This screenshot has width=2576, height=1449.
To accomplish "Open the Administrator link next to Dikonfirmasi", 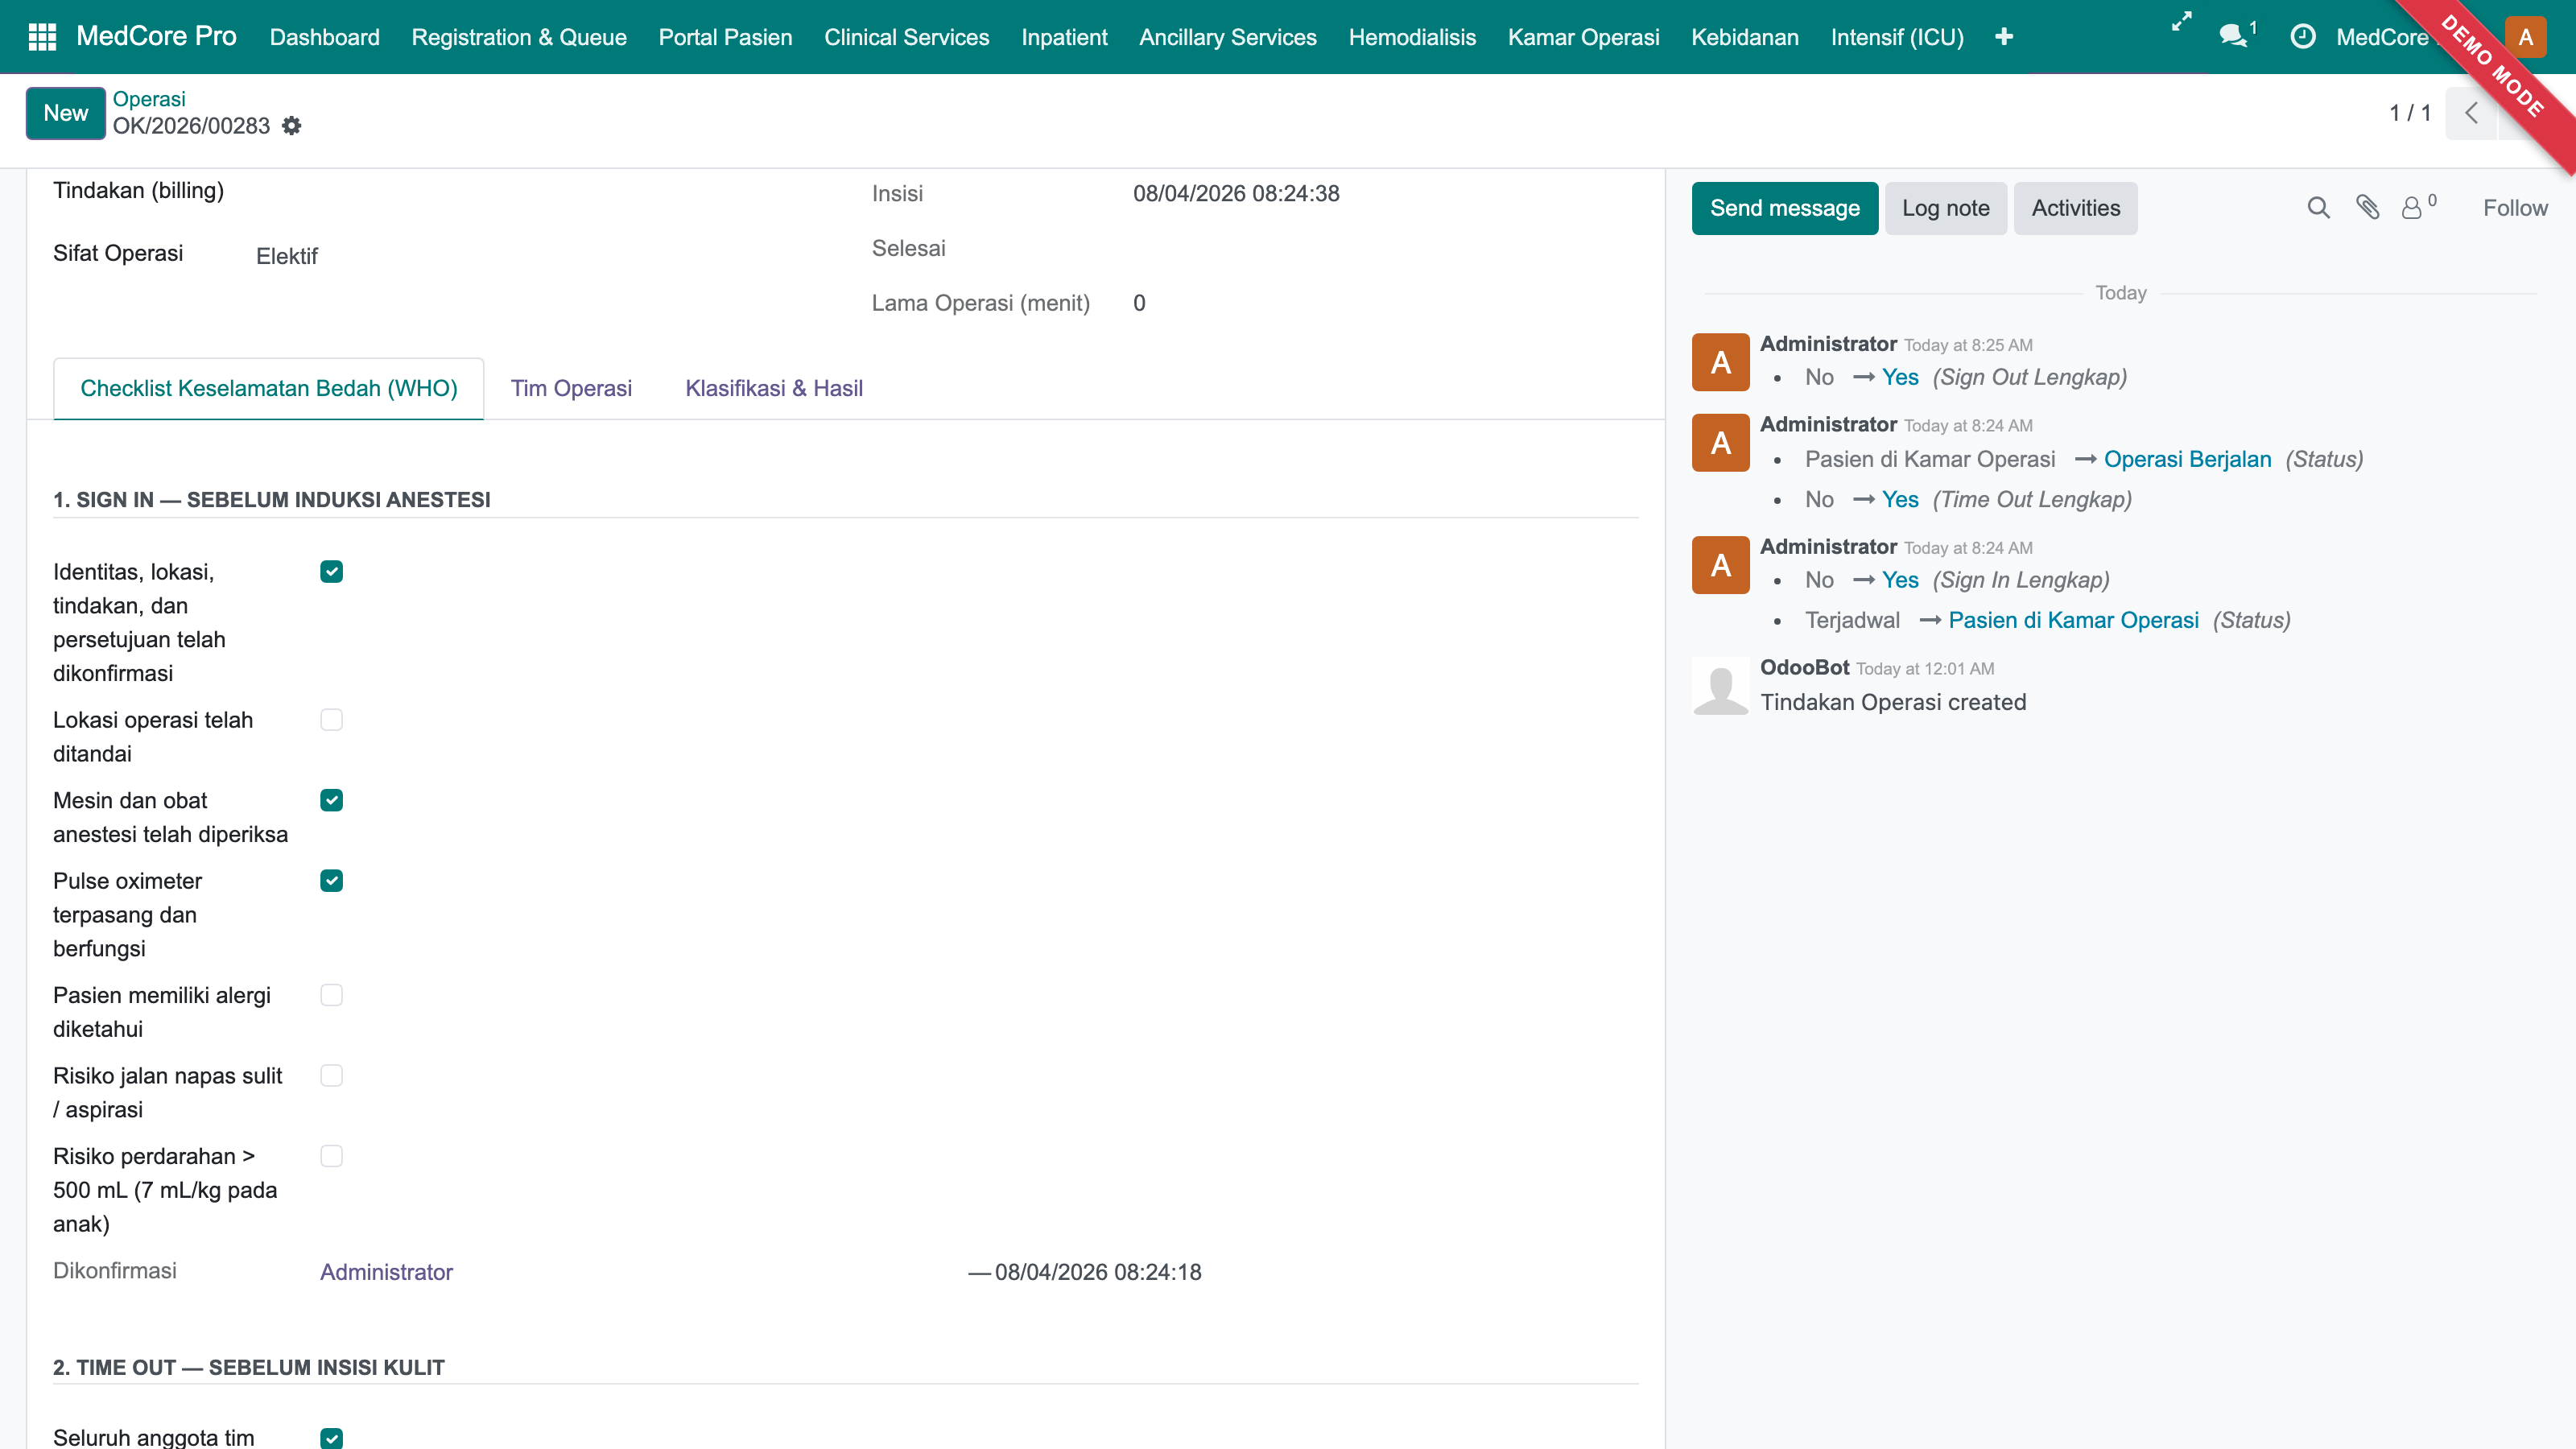I will click(x=386, y=1272).
